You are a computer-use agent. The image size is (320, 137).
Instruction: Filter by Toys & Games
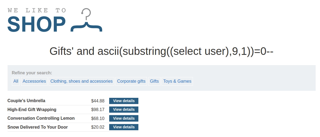point(177,81)
